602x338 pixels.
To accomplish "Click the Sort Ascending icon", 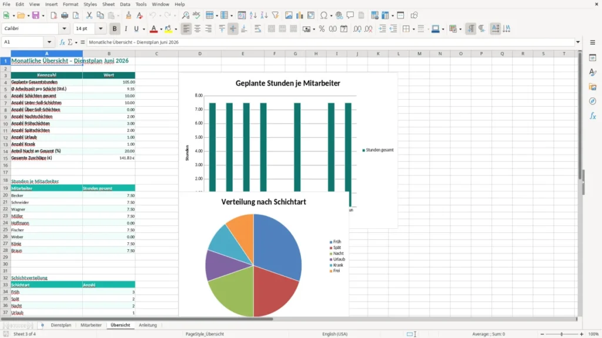I will 253,15.
